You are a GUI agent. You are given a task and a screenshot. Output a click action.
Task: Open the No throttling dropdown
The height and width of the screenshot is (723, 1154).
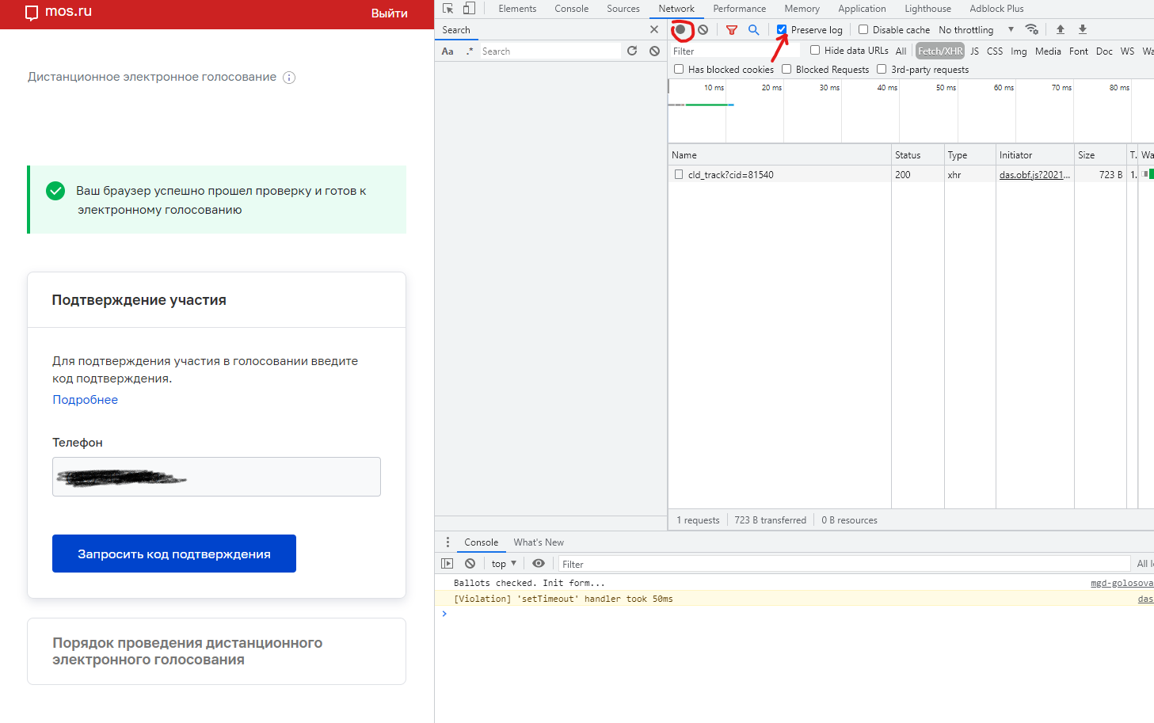coord(976,30)
